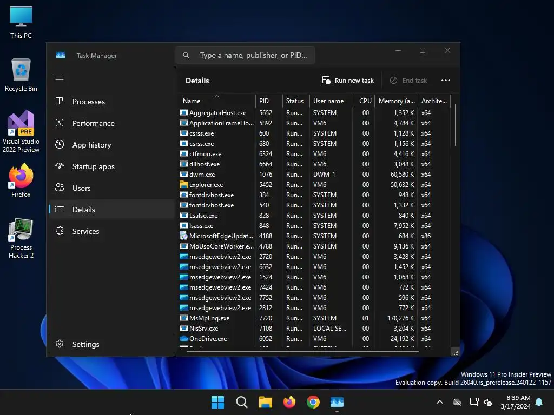Select the lsass.exe process
Screen dimensions: 554x415
tap(314, 225)
